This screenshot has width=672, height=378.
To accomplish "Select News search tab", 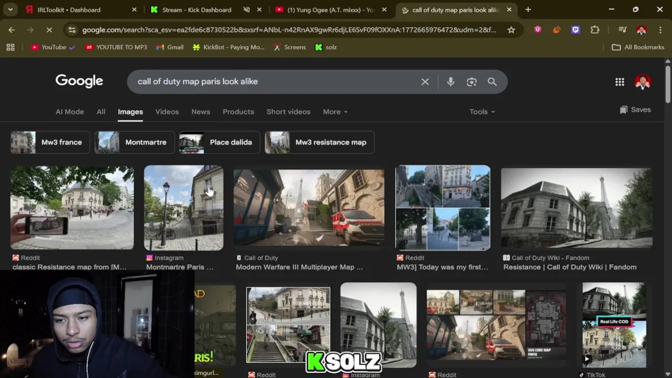I will pyautogui.click(x=201, y=112).
